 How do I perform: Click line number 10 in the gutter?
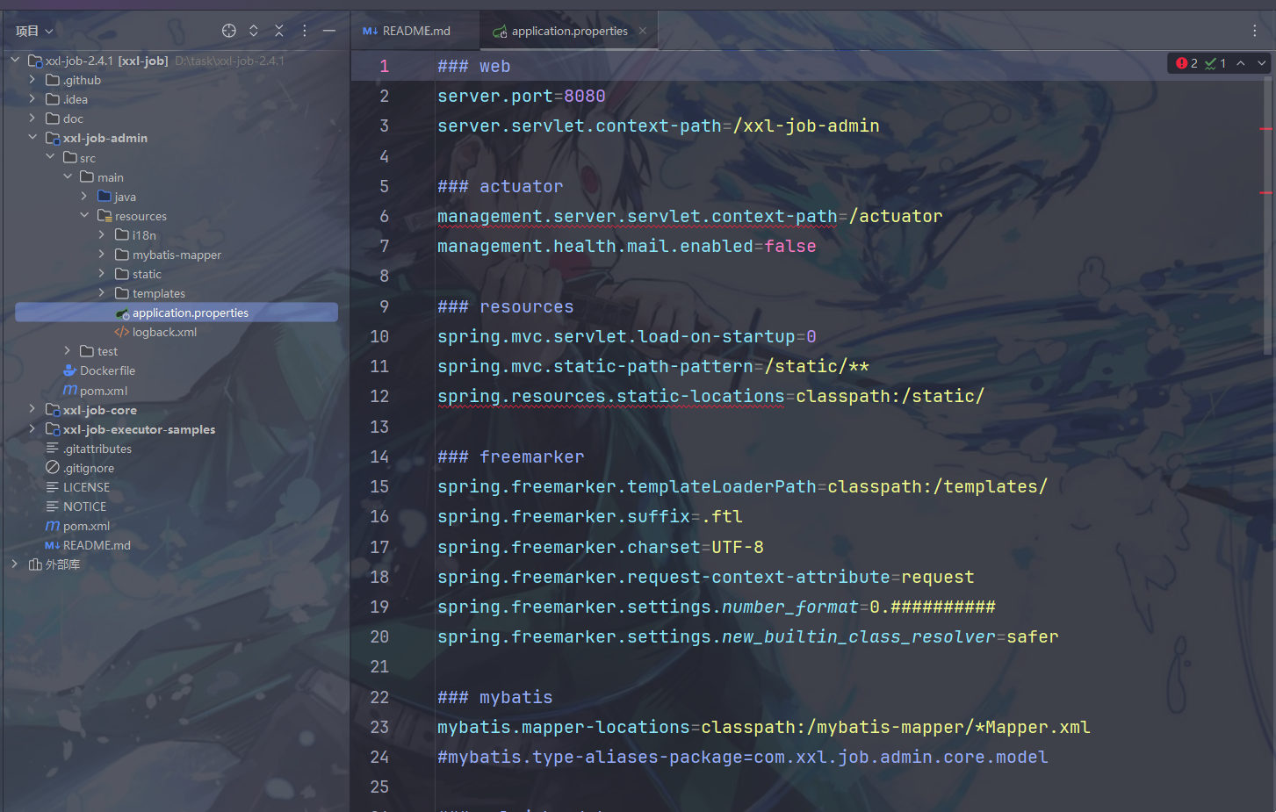[379, 336]
